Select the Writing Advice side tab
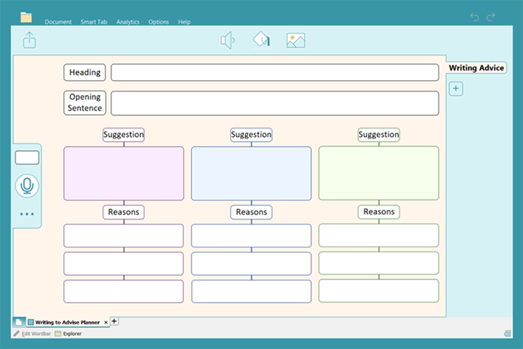 click(476, 67)
